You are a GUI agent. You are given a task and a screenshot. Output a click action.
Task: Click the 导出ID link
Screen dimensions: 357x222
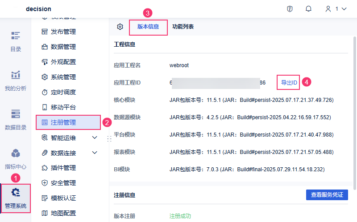click(289, 82)
